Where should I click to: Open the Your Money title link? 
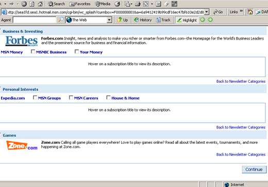(91, 52)
